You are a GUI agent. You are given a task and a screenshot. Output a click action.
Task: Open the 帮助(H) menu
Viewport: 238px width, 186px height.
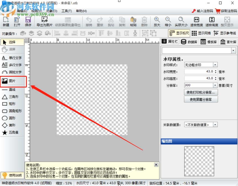pyautogui.click(x=81, y=11)
